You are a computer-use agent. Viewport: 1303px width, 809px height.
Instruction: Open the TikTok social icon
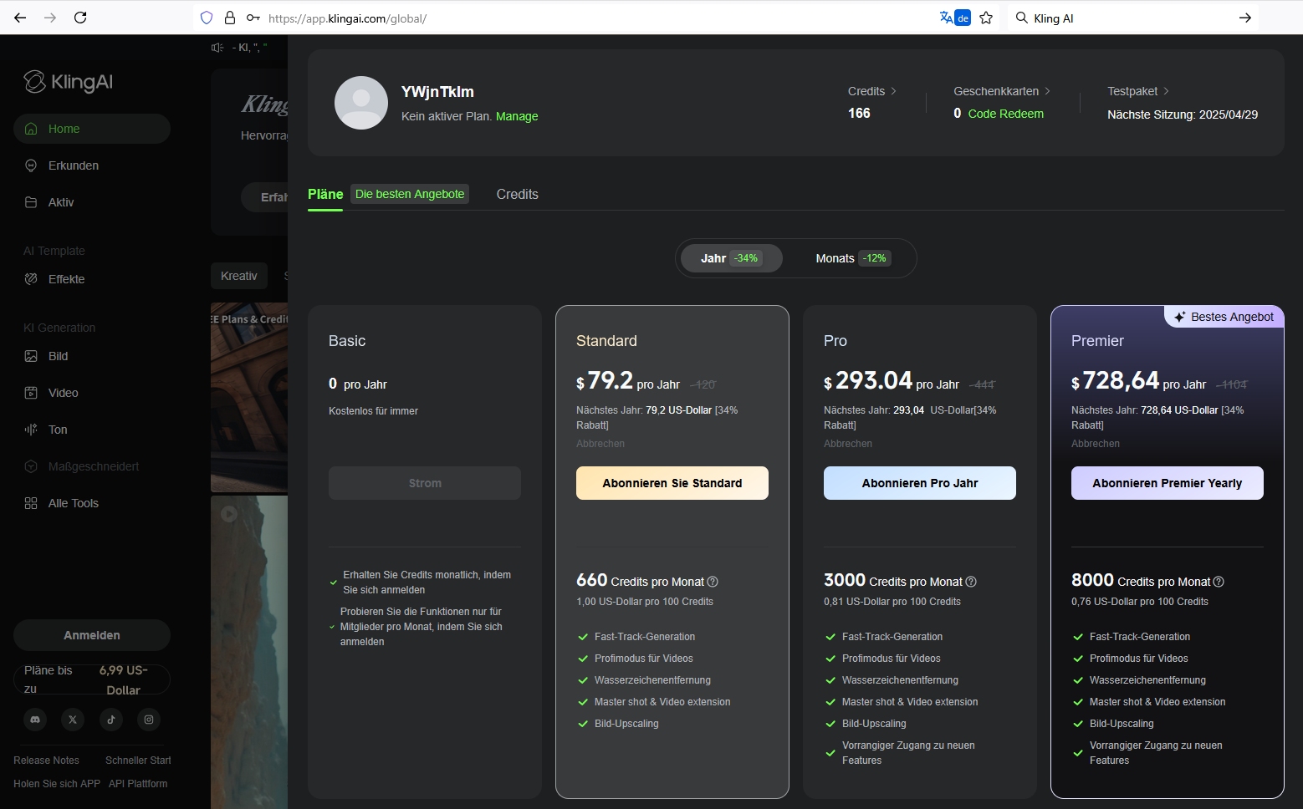pyautogui.click(x=111, y=720)
